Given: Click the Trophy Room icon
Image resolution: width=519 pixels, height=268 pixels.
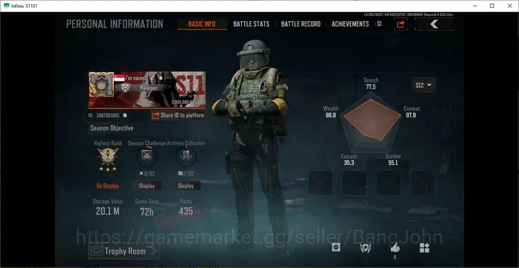Looking at the screenshot, I should coord(96,251).
